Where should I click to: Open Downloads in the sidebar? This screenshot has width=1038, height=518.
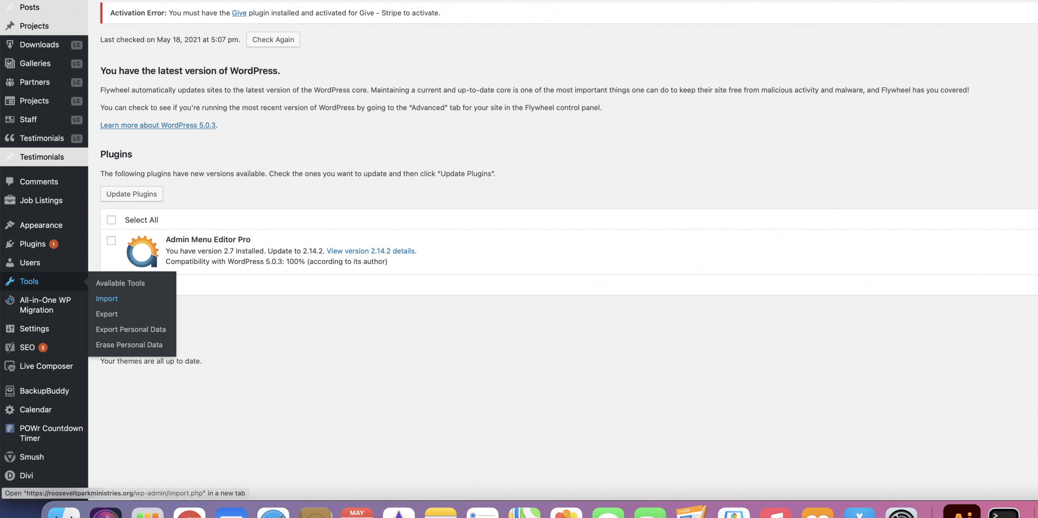[39, 45]
